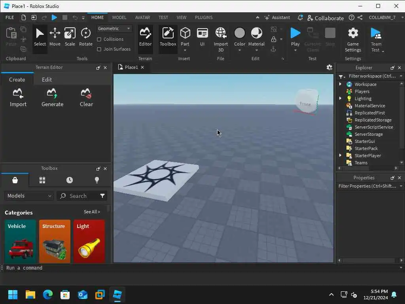Switch to the TEST ribbon tab
The width and height of the screenshot is (405, 304).
pyautogui.click(x=163, y=17)
